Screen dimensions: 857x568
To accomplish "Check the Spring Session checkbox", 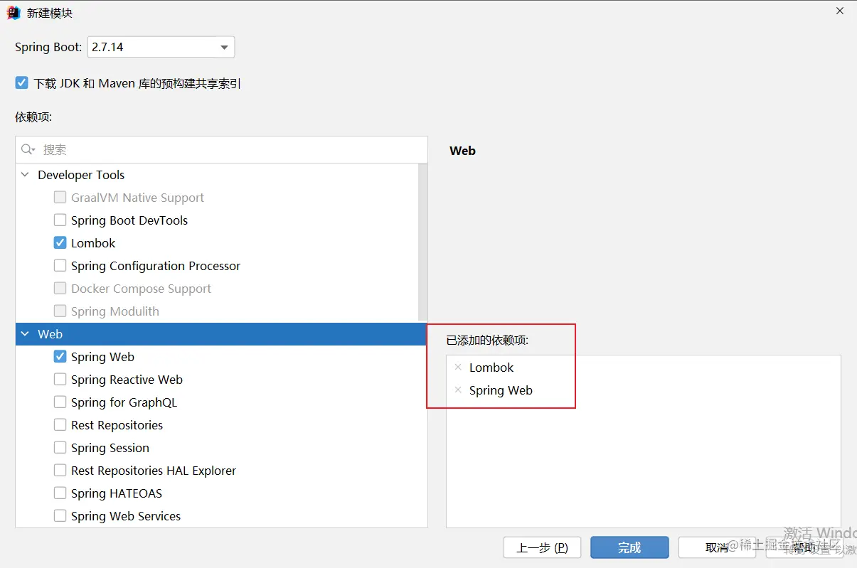I will point(60,448).
